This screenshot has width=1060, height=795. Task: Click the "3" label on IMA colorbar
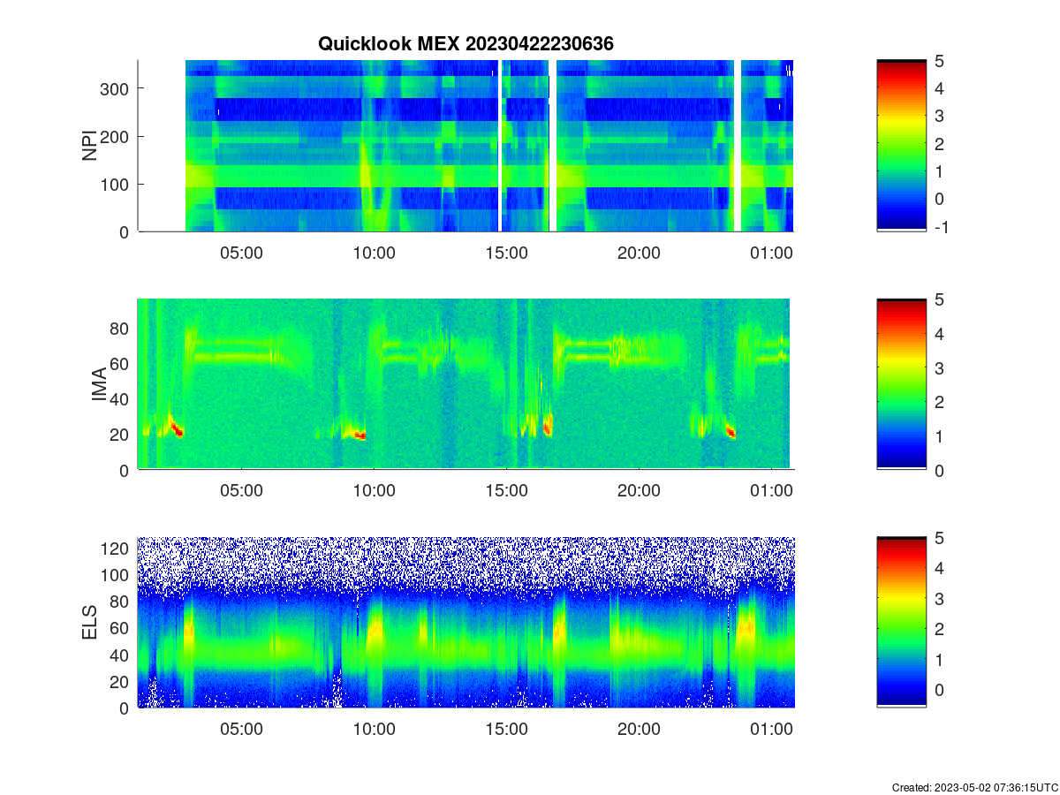(939, 367)
